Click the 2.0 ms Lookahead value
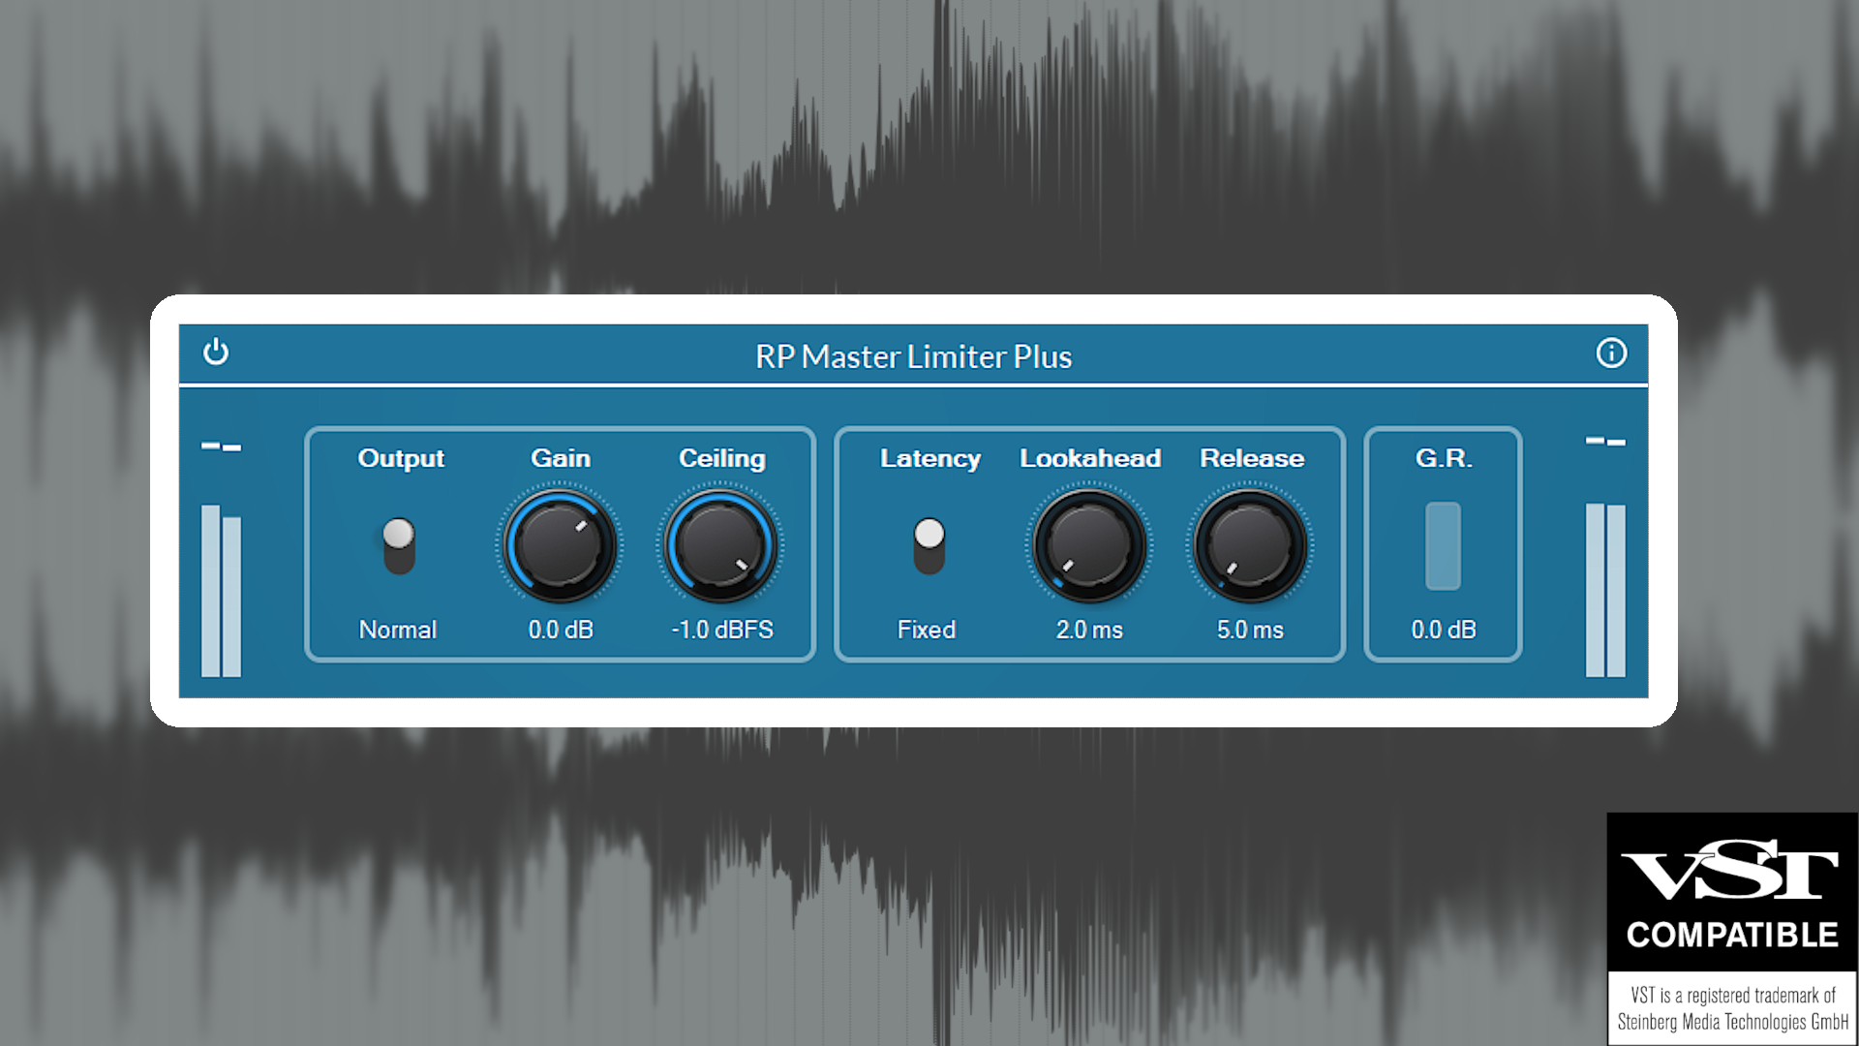Viewport: 1859px width, 1046px height. [x=1089, y=630]
